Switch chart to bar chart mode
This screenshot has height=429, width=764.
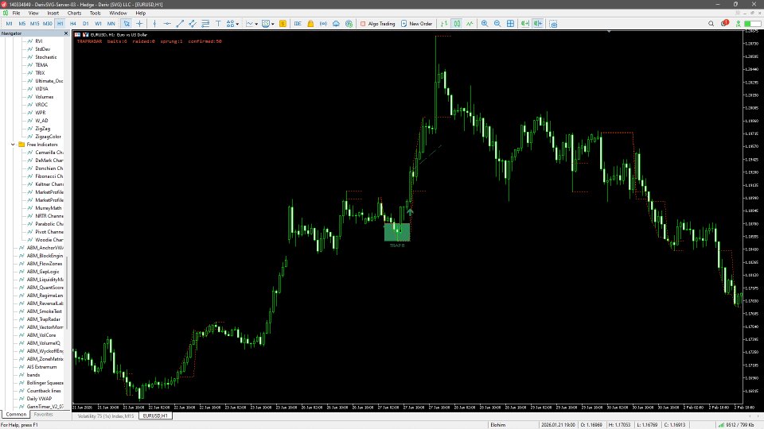[x=444, y=23]
